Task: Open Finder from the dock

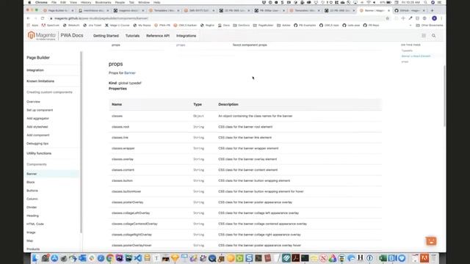Action: (35, 258)
